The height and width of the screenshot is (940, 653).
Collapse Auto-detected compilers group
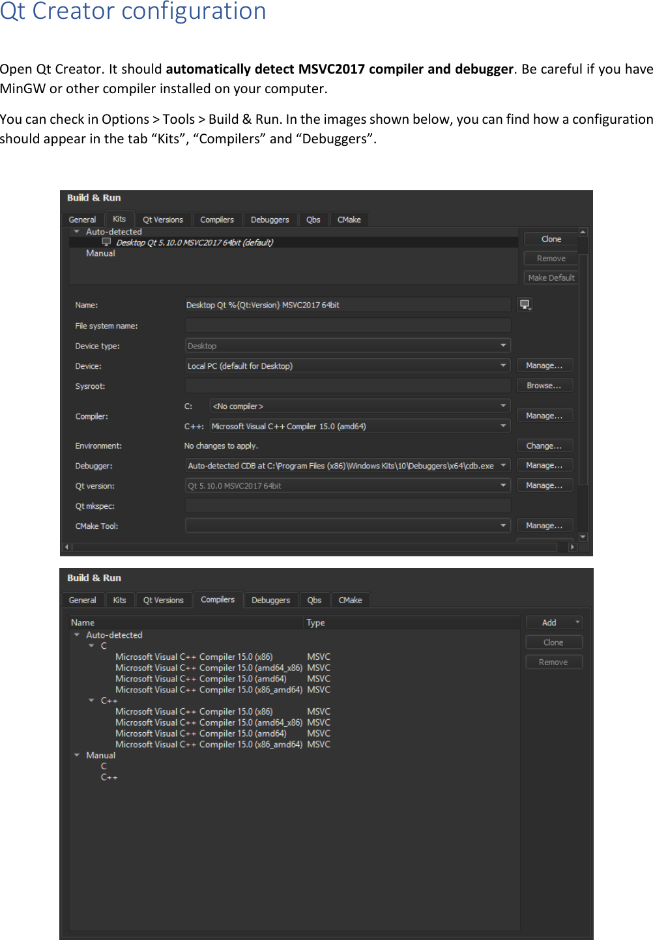point(76,634)
